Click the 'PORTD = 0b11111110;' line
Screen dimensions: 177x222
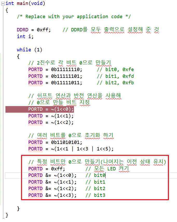(x=55, y=70)
